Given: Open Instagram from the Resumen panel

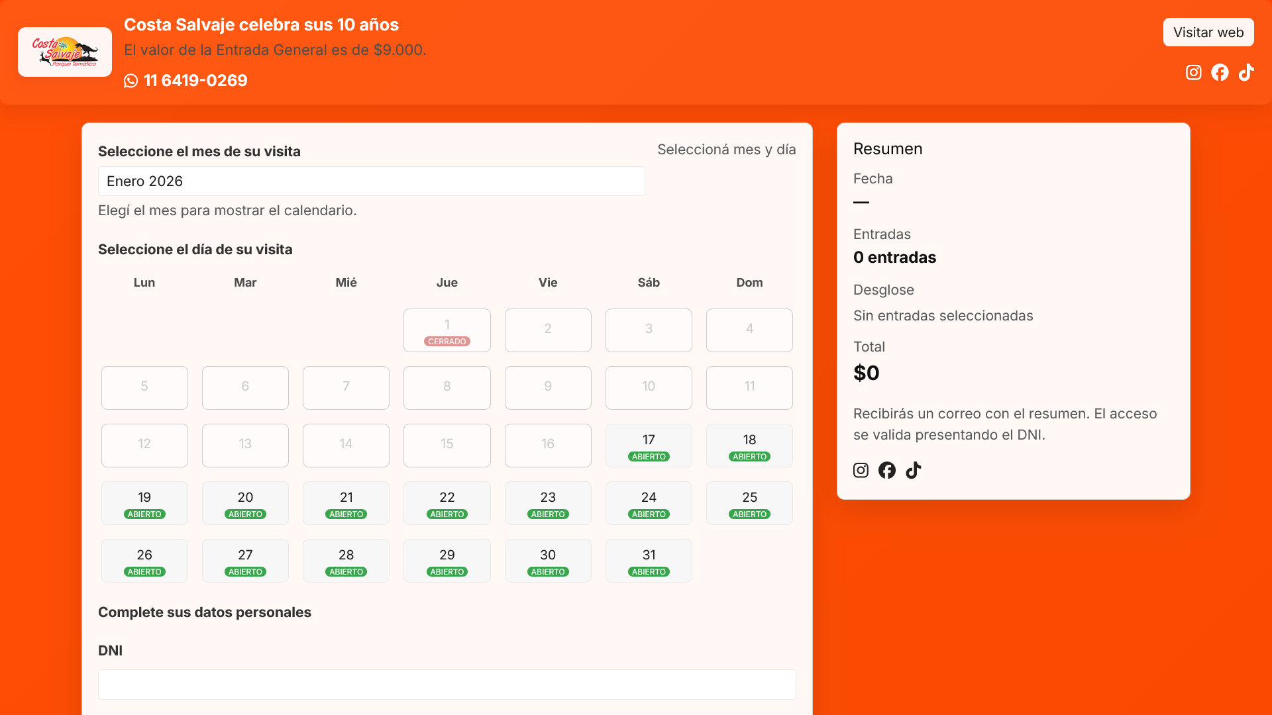Looking at the screenshot, I should (x=861, y=470).
